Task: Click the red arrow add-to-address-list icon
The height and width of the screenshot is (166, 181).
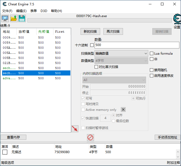Action: (x=75, y=129)
